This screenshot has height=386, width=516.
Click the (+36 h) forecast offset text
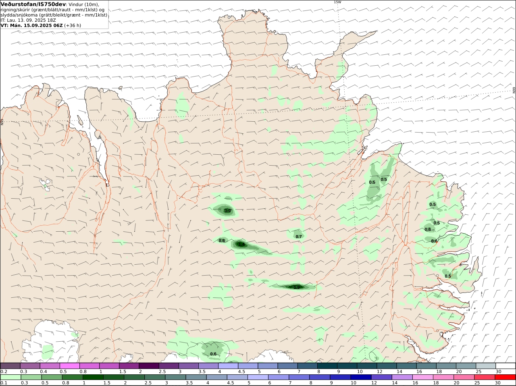tap(73, 25)
